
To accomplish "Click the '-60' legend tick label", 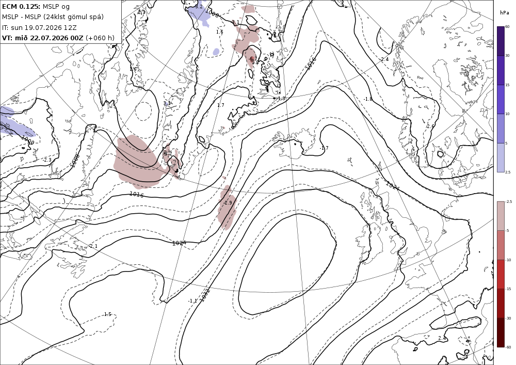I will 508,347.
